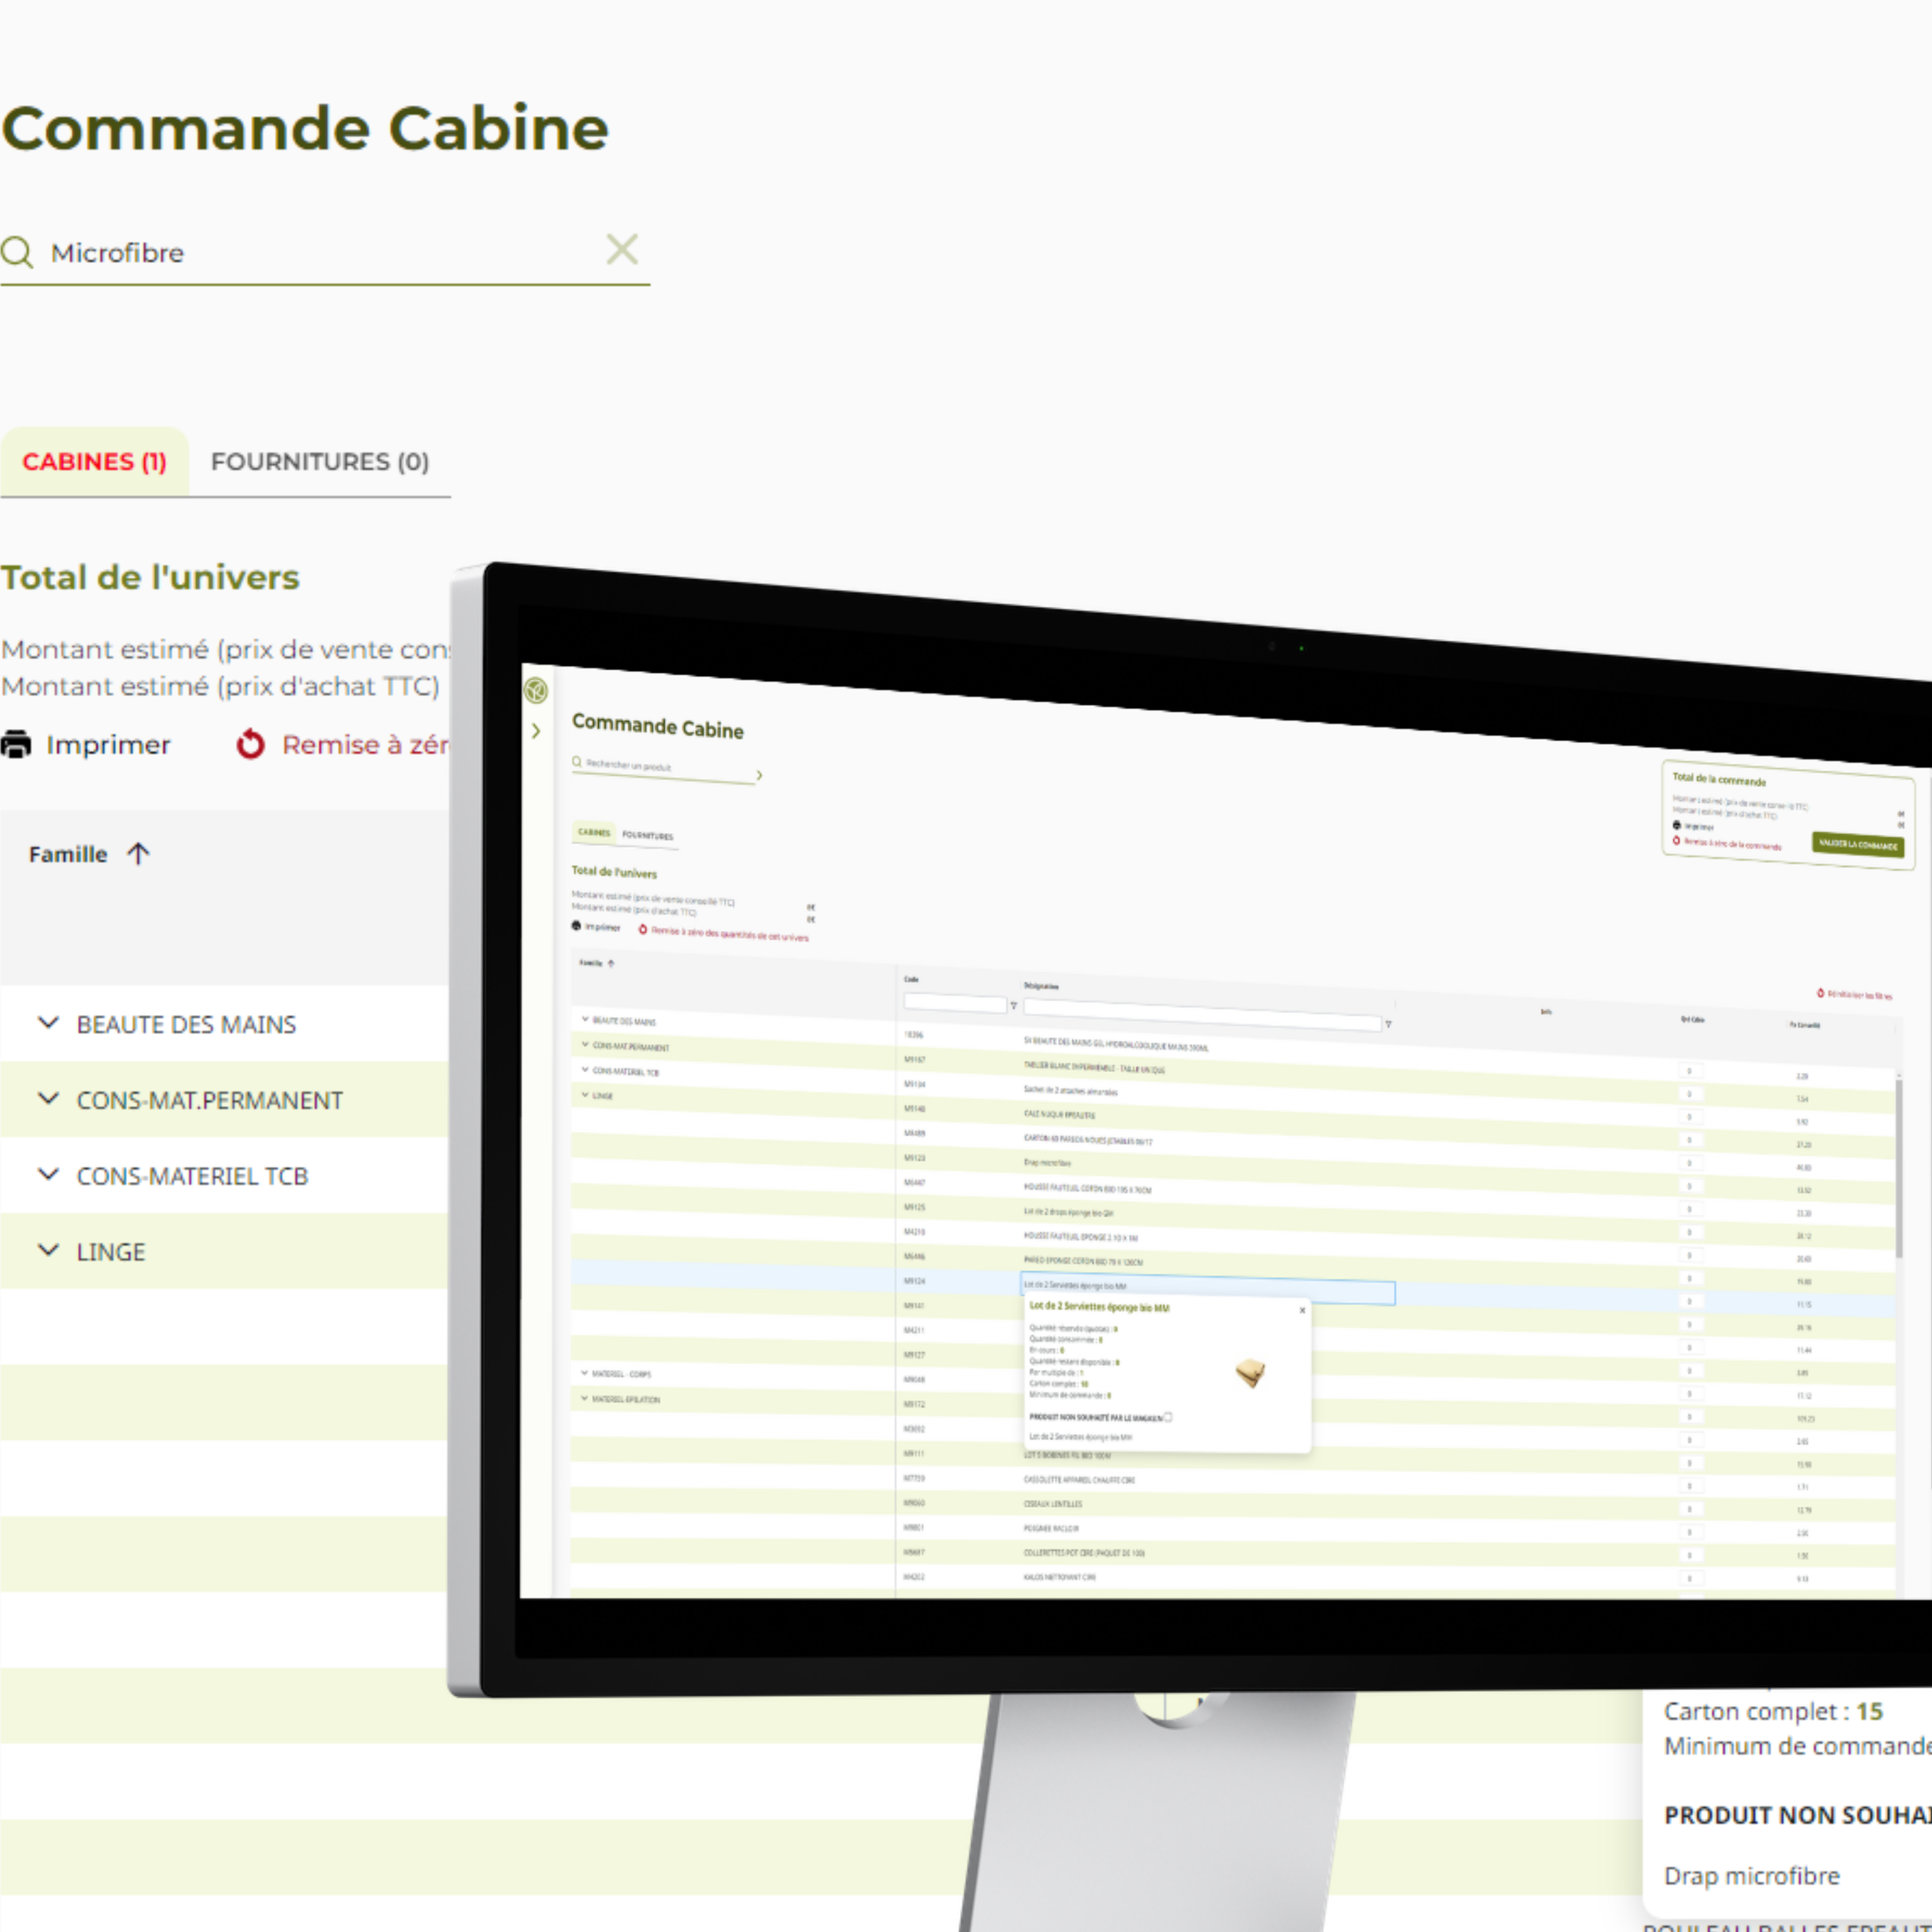This screenshot has width=1932, height=1932.
Task: Select the large CONS-MAT.PERMANENT row label
Action: [x=210, y=1100]
